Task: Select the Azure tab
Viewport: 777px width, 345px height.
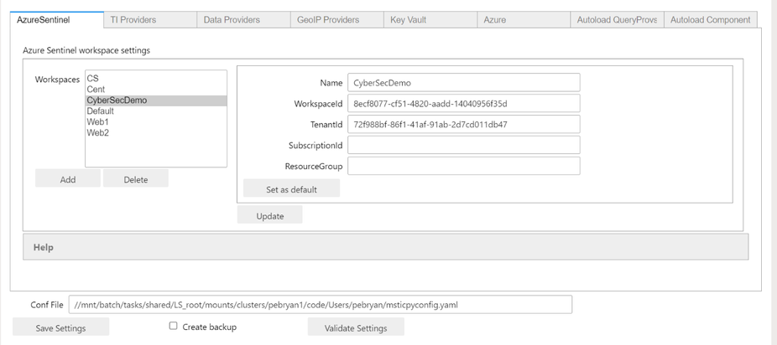Action: (524, 20)
